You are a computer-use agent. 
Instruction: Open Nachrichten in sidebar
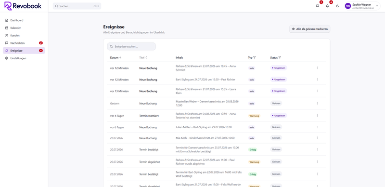[x=24, y=43]
